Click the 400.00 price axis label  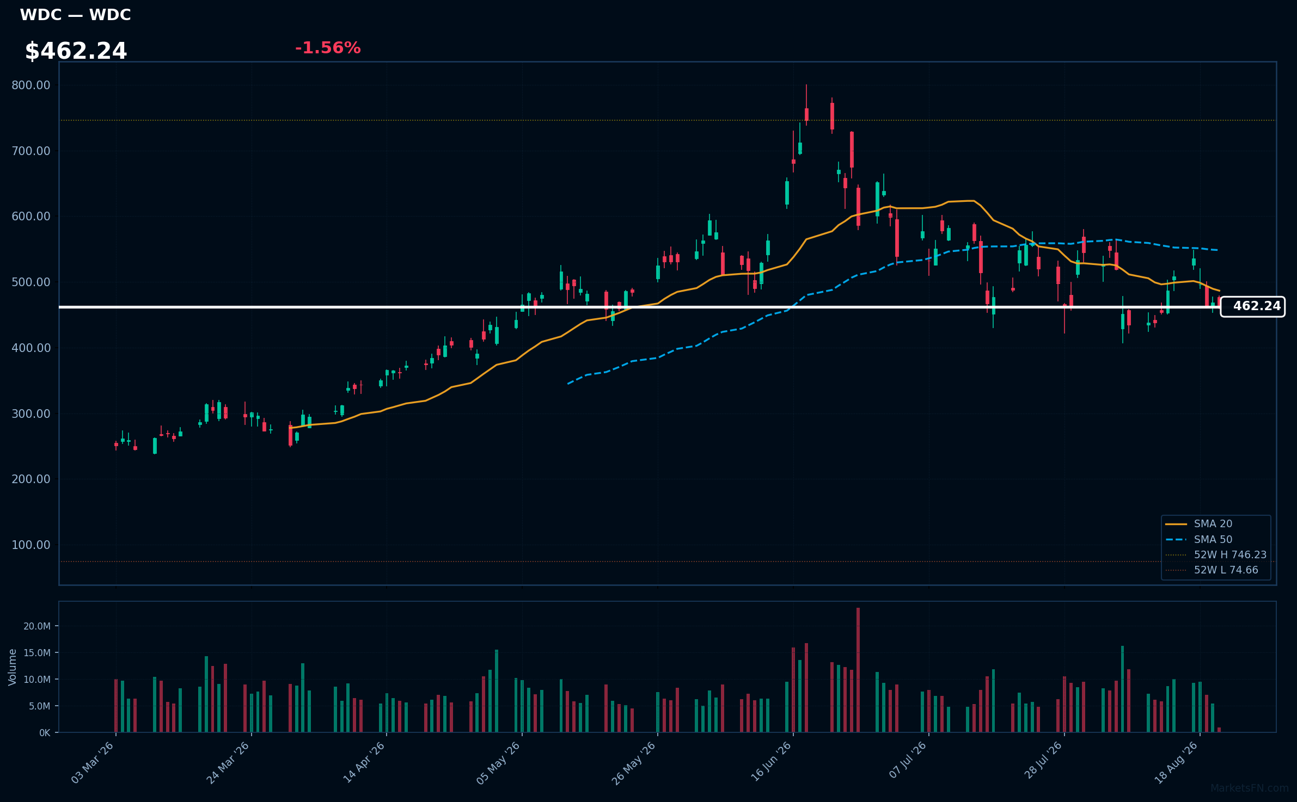(31, 348)
